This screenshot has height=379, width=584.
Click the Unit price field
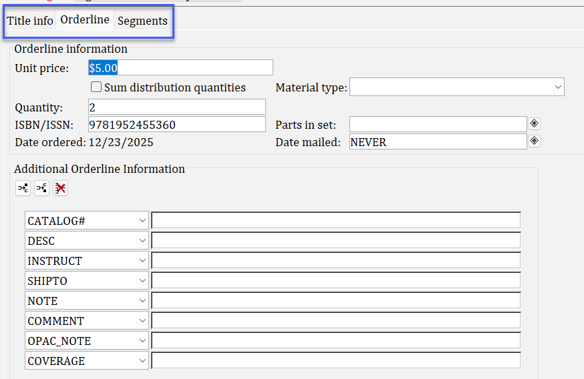click(x=180, y=67)
